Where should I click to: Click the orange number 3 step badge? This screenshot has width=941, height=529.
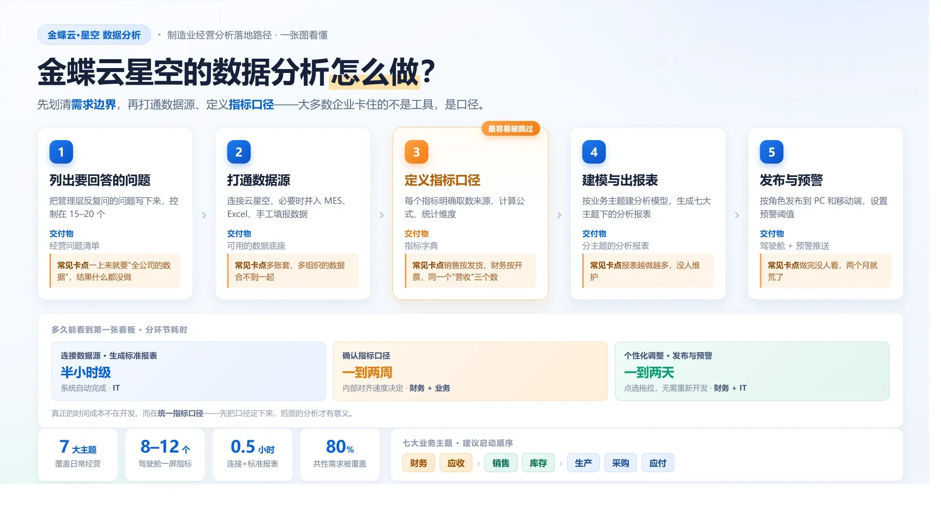pyautogui.click(x=416, y=152)
